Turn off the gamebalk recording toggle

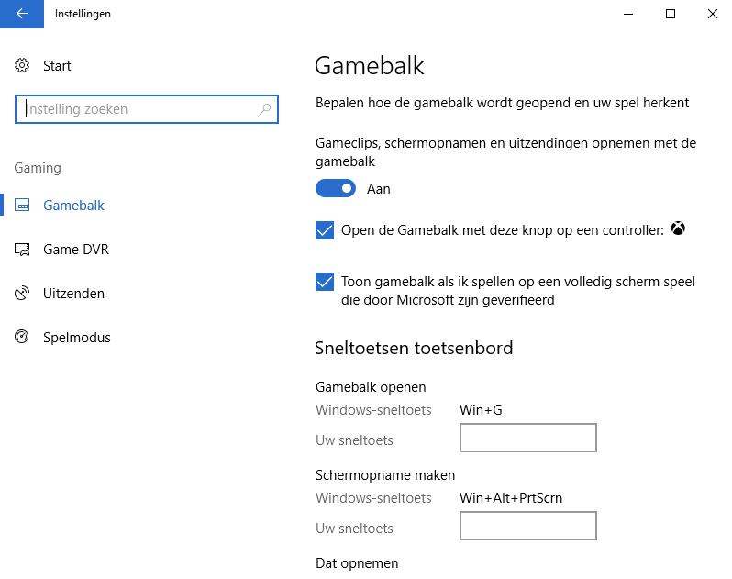336,188
